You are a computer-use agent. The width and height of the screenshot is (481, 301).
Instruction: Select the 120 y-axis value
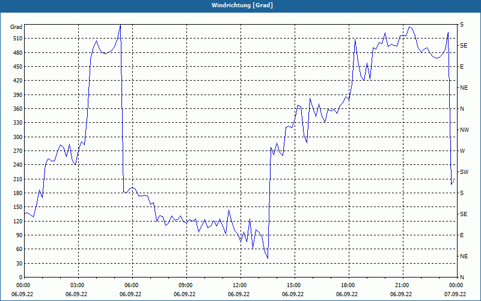(x=18, y=221)
